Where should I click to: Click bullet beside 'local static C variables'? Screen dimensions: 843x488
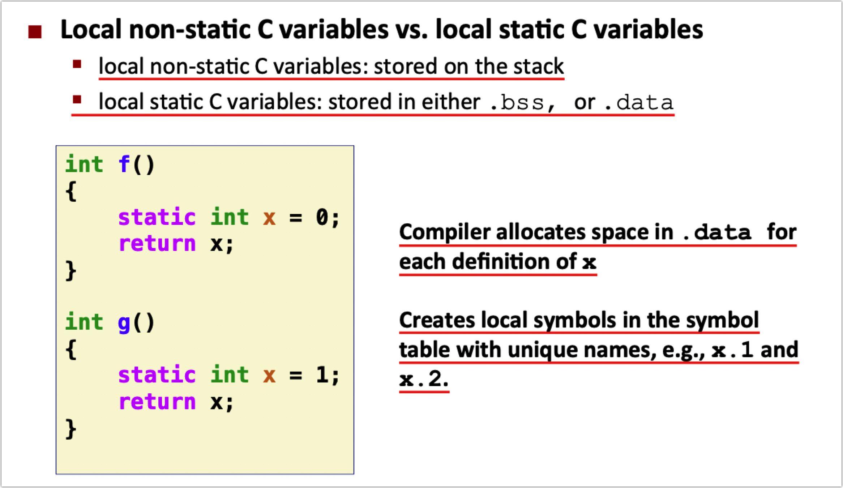[77, 99]
